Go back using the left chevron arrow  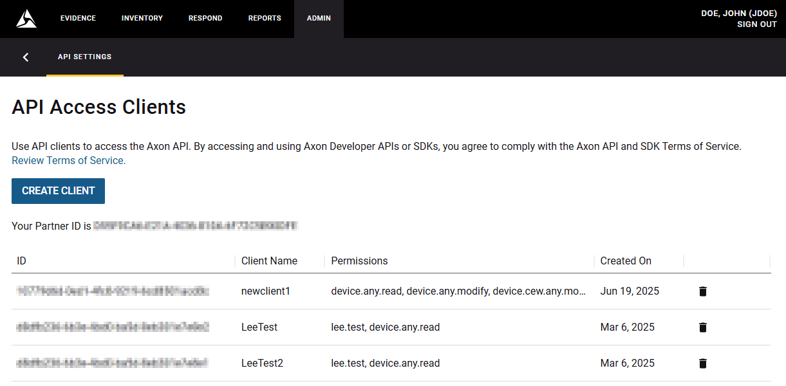pos(26,57)
